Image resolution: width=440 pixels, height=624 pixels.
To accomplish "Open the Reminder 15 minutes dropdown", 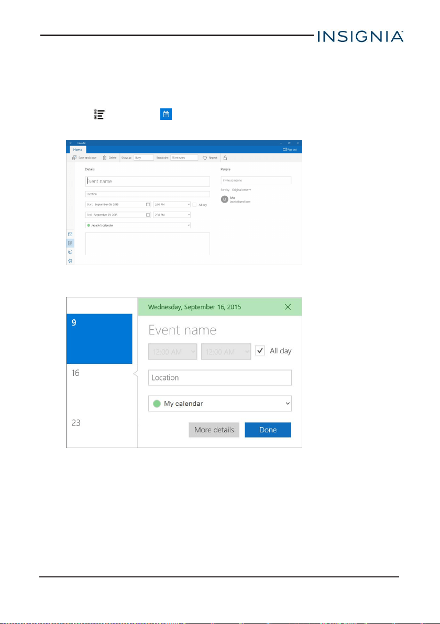I will pyautogui.click(x=184, y=158).
